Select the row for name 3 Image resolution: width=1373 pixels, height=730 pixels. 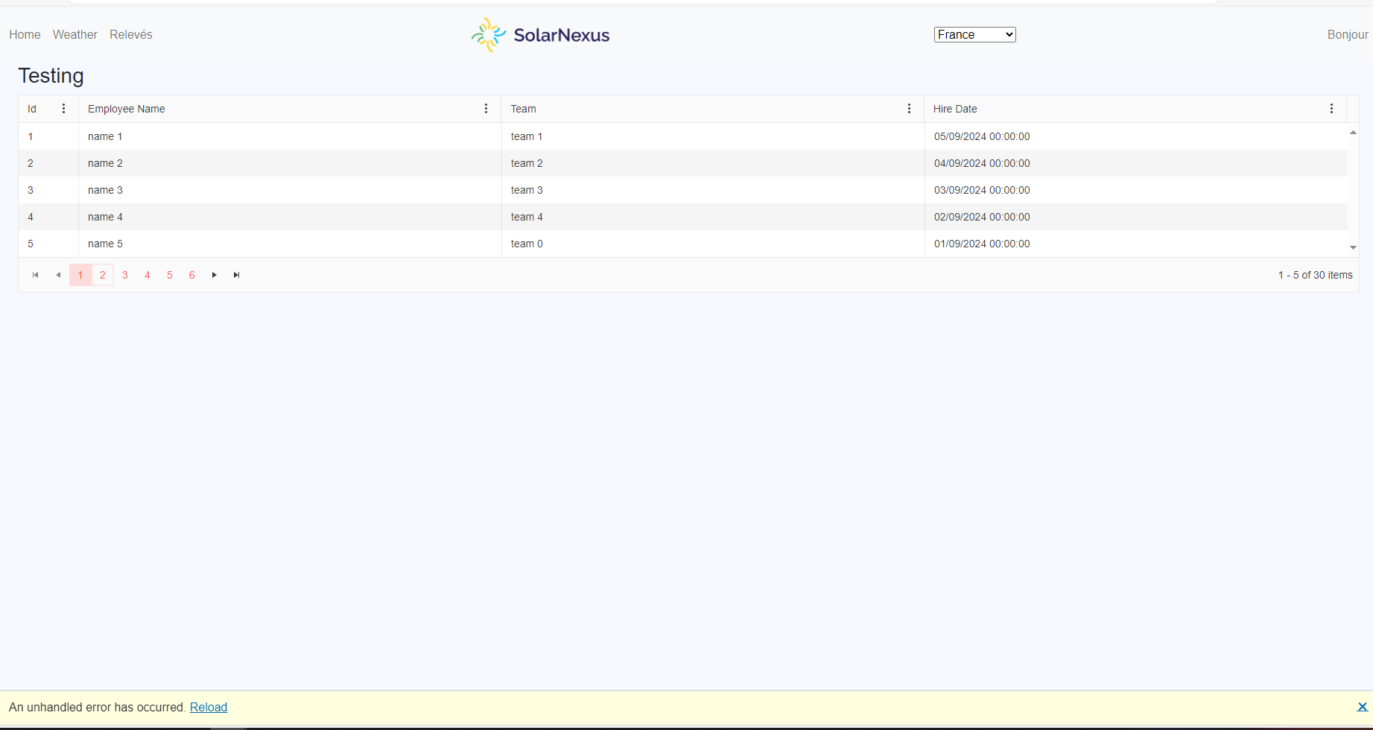point(105,190)
